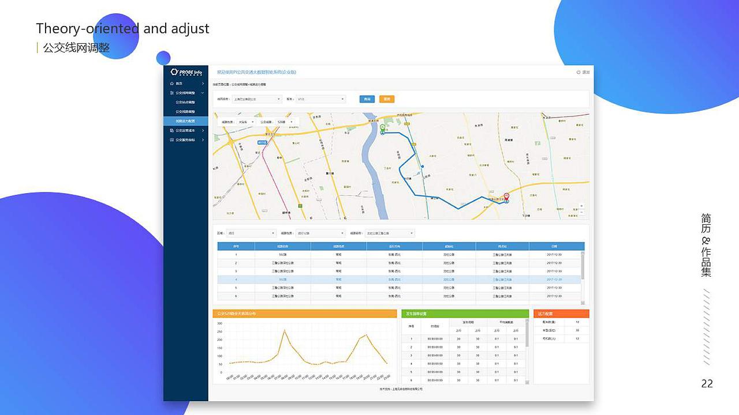Expand the 公交运营成本 sidebar chevron
The width and height of the screenshot is (739, 415).
(x=203, y=130)
